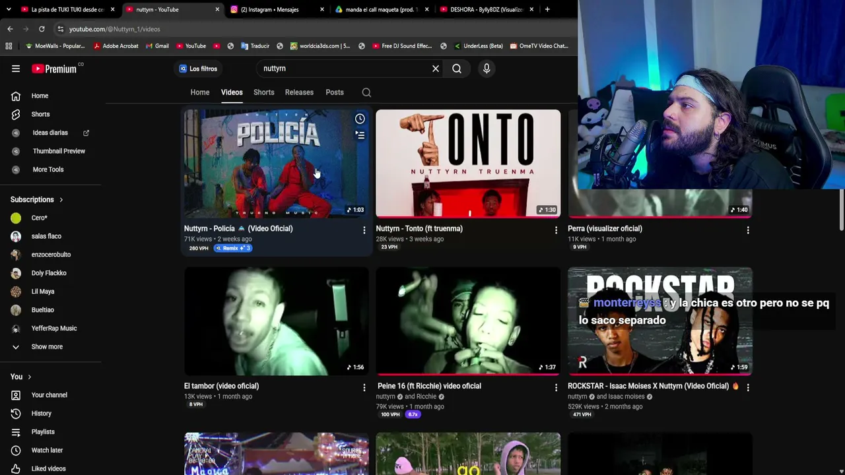Click the YouTube Premium logo

pyautogui.click(x=54, y=69)
